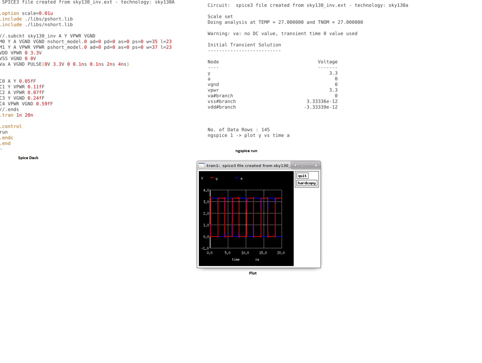Click the quit button in the plot window
Image resolution: width=482 pixels, height=363 pixels.
pyautogui.click(x=302, y=176)
